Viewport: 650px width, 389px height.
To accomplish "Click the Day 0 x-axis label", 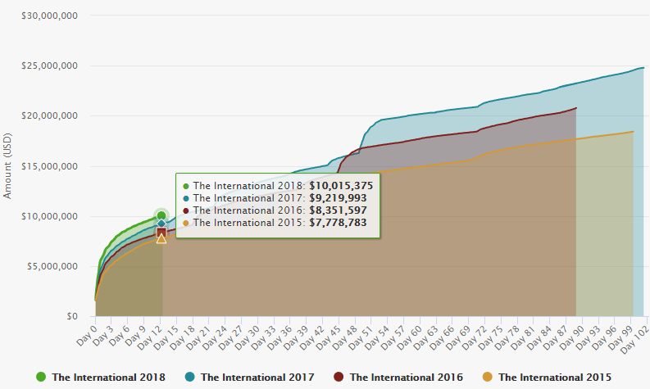I will pyautogui.click(x=85, y=332).
